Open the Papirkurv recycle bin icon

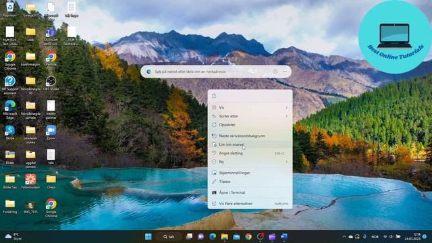(x=10, y=9)
